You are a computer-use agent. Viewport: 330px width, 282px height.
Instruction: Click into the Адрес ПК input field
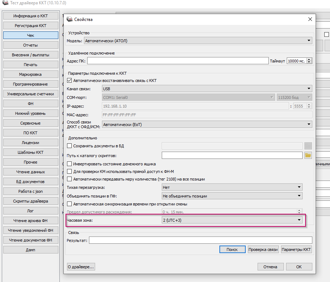[x=178, y=61]
